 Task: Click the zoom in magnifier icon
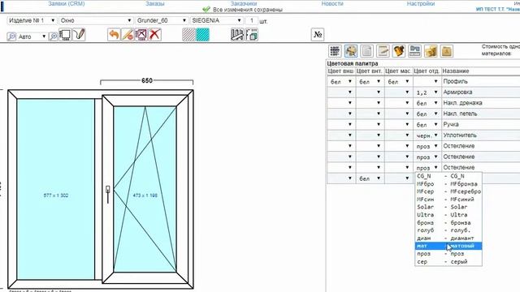click(x=53, y=36)
